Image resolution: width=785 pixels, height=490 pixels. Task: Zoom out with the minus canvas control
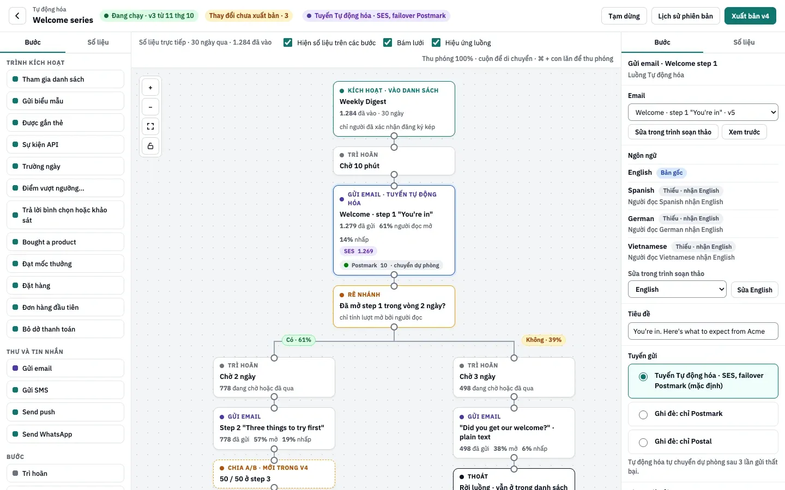click(x=150, y=107)
